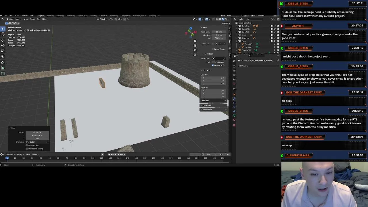Jump to the timeline start frame

pos(109,154)
